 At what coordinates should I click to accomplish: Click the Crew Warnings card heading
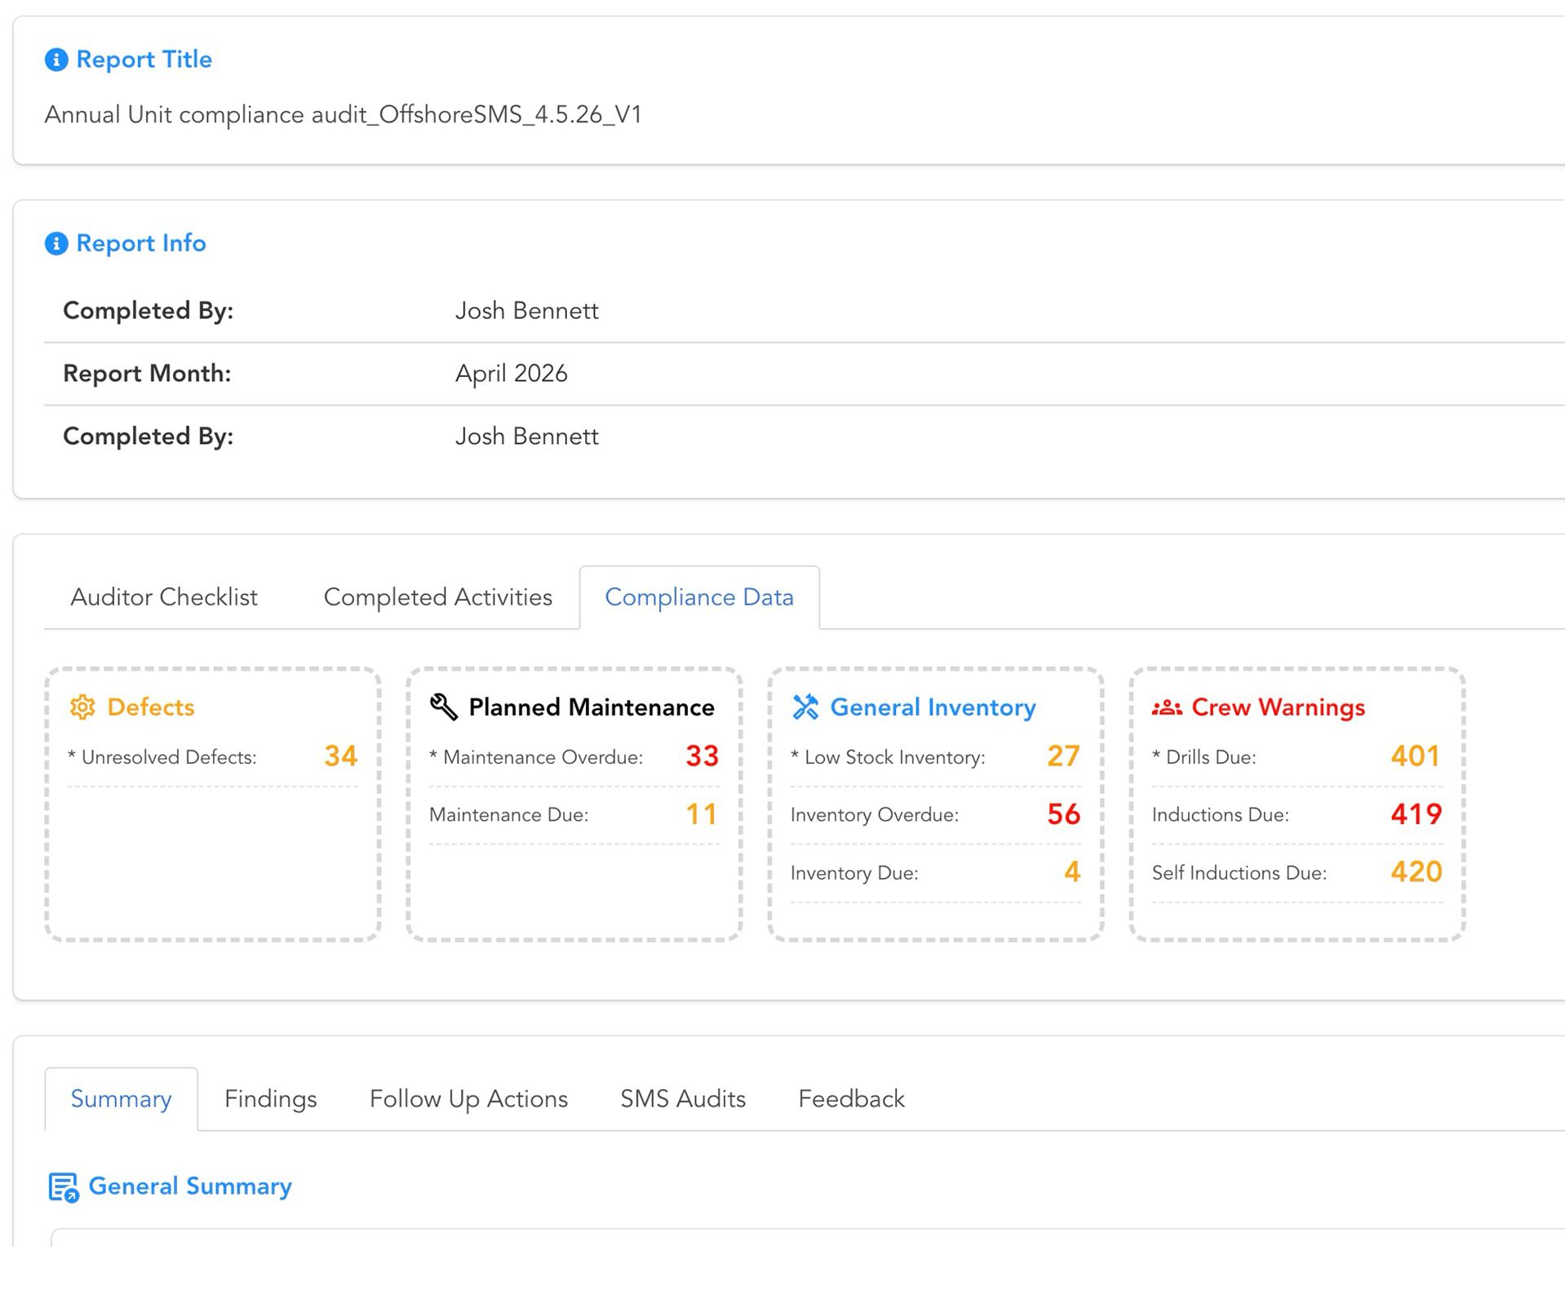[1278, 707]
